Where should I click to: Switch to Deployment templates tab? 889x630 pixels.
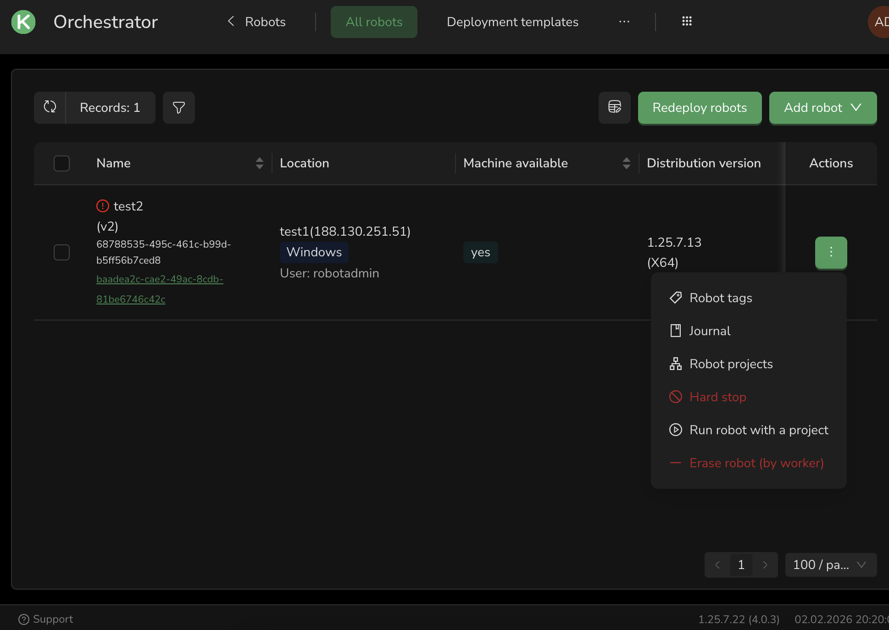coord(512,22)
